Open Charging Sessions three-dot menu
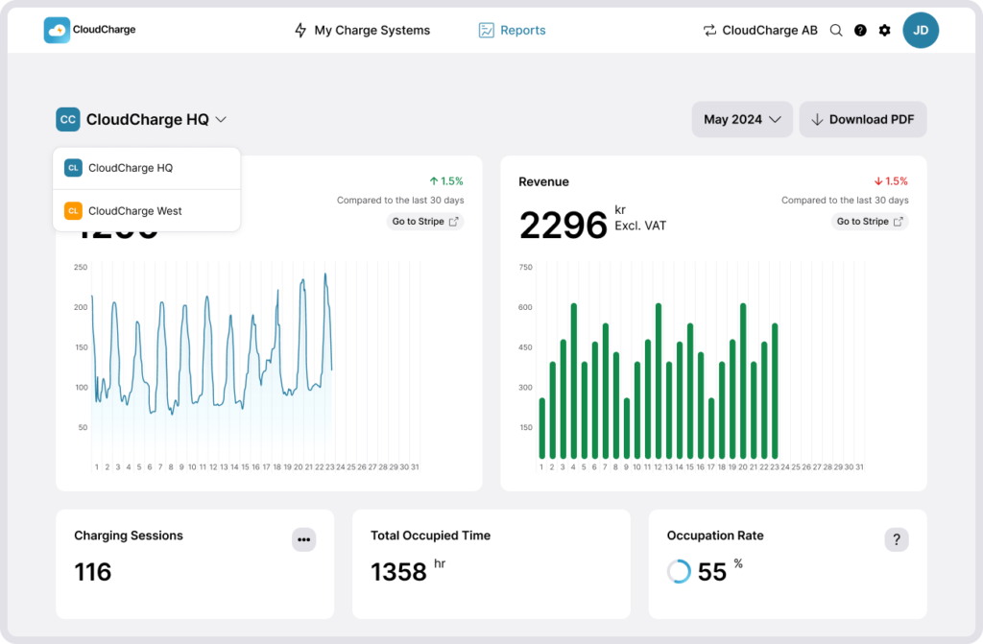This screenshot has width=983, height=644. point(303,539)
